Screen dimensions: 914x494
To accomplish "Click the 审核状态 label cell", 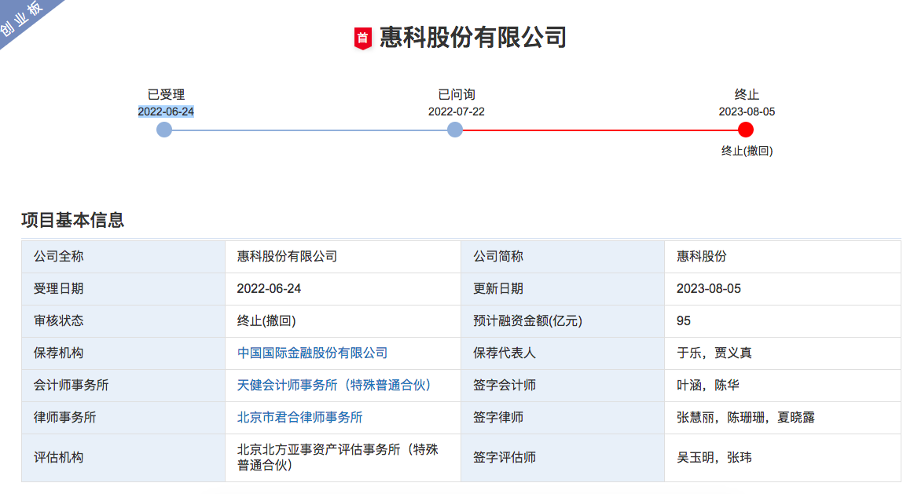I will click(x=123, y=321).
